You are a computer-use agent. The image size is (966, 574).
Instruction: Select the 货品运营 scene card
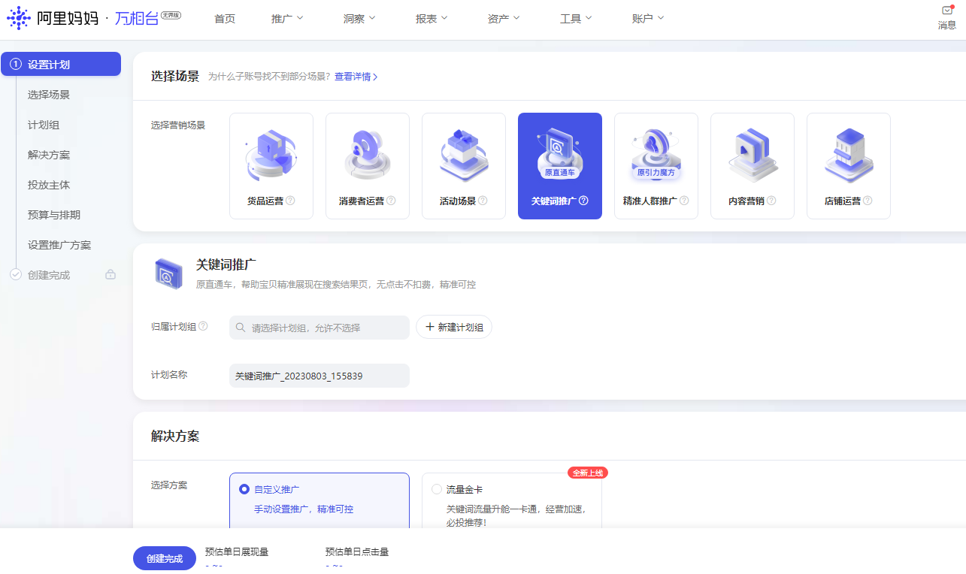pyautogui.click(x=271, y=166)
